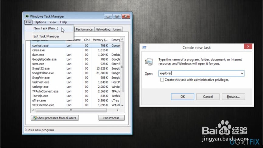Sort processes by CPU column header

pos(87,40)
